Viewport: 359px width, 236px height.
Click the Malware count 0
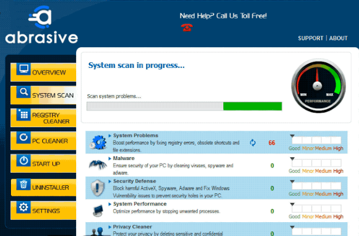(272, 166)
